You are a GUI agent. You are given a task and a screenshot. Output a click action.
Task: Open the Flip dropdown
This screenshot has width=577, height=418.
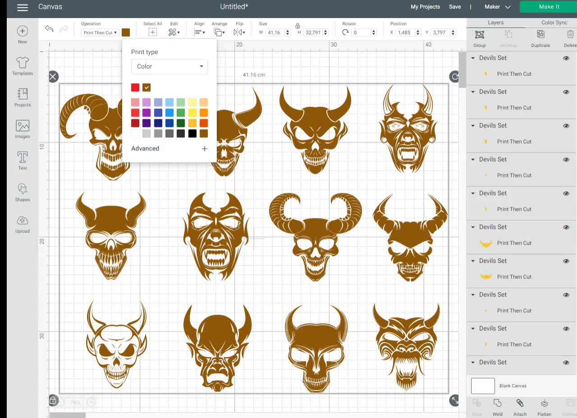pyautogui.click(x=239, y=32)
